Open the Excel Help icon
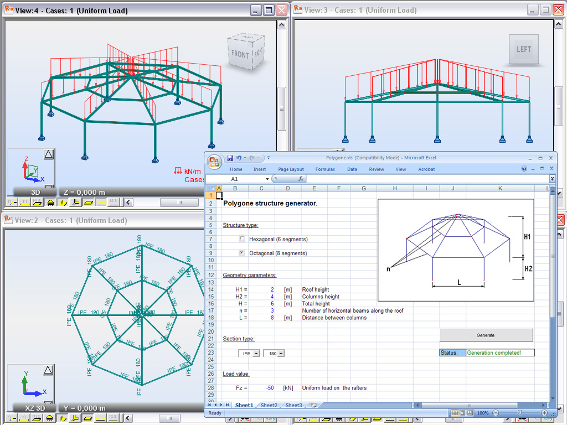Screen dimensions: 567x425 tap(524, 169)
